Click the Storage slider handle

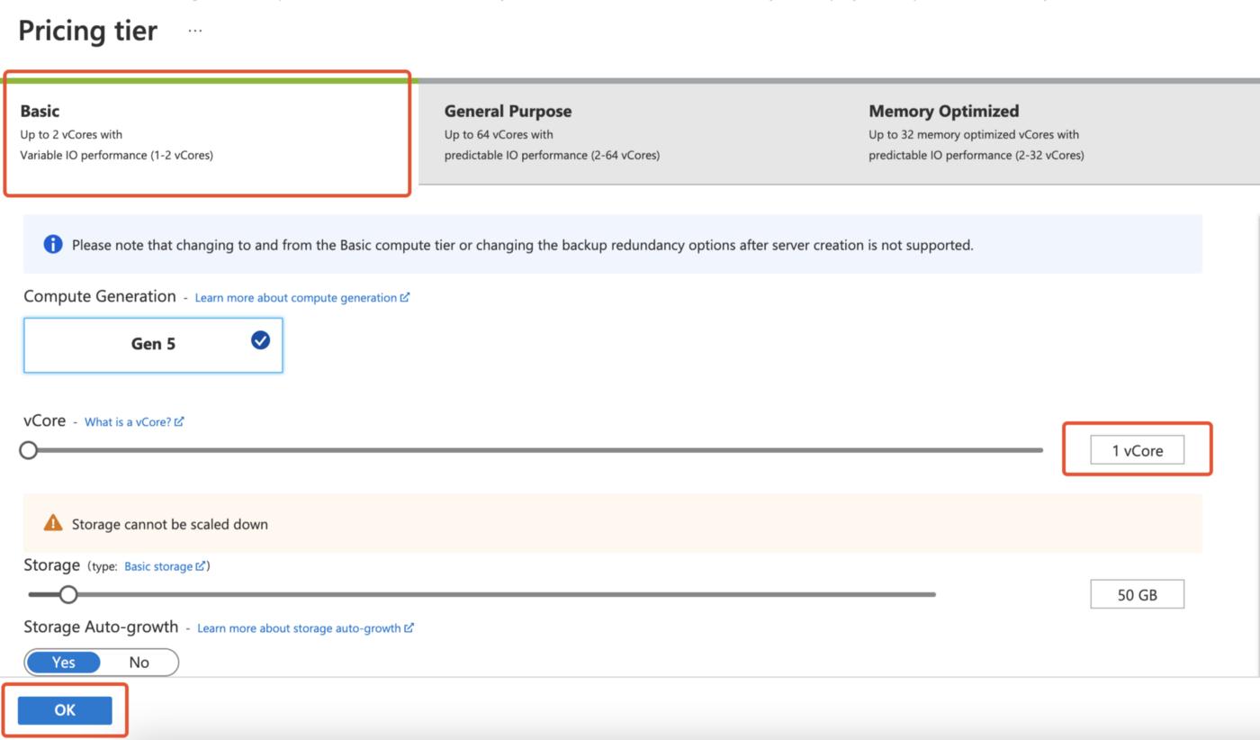(68, 594)
